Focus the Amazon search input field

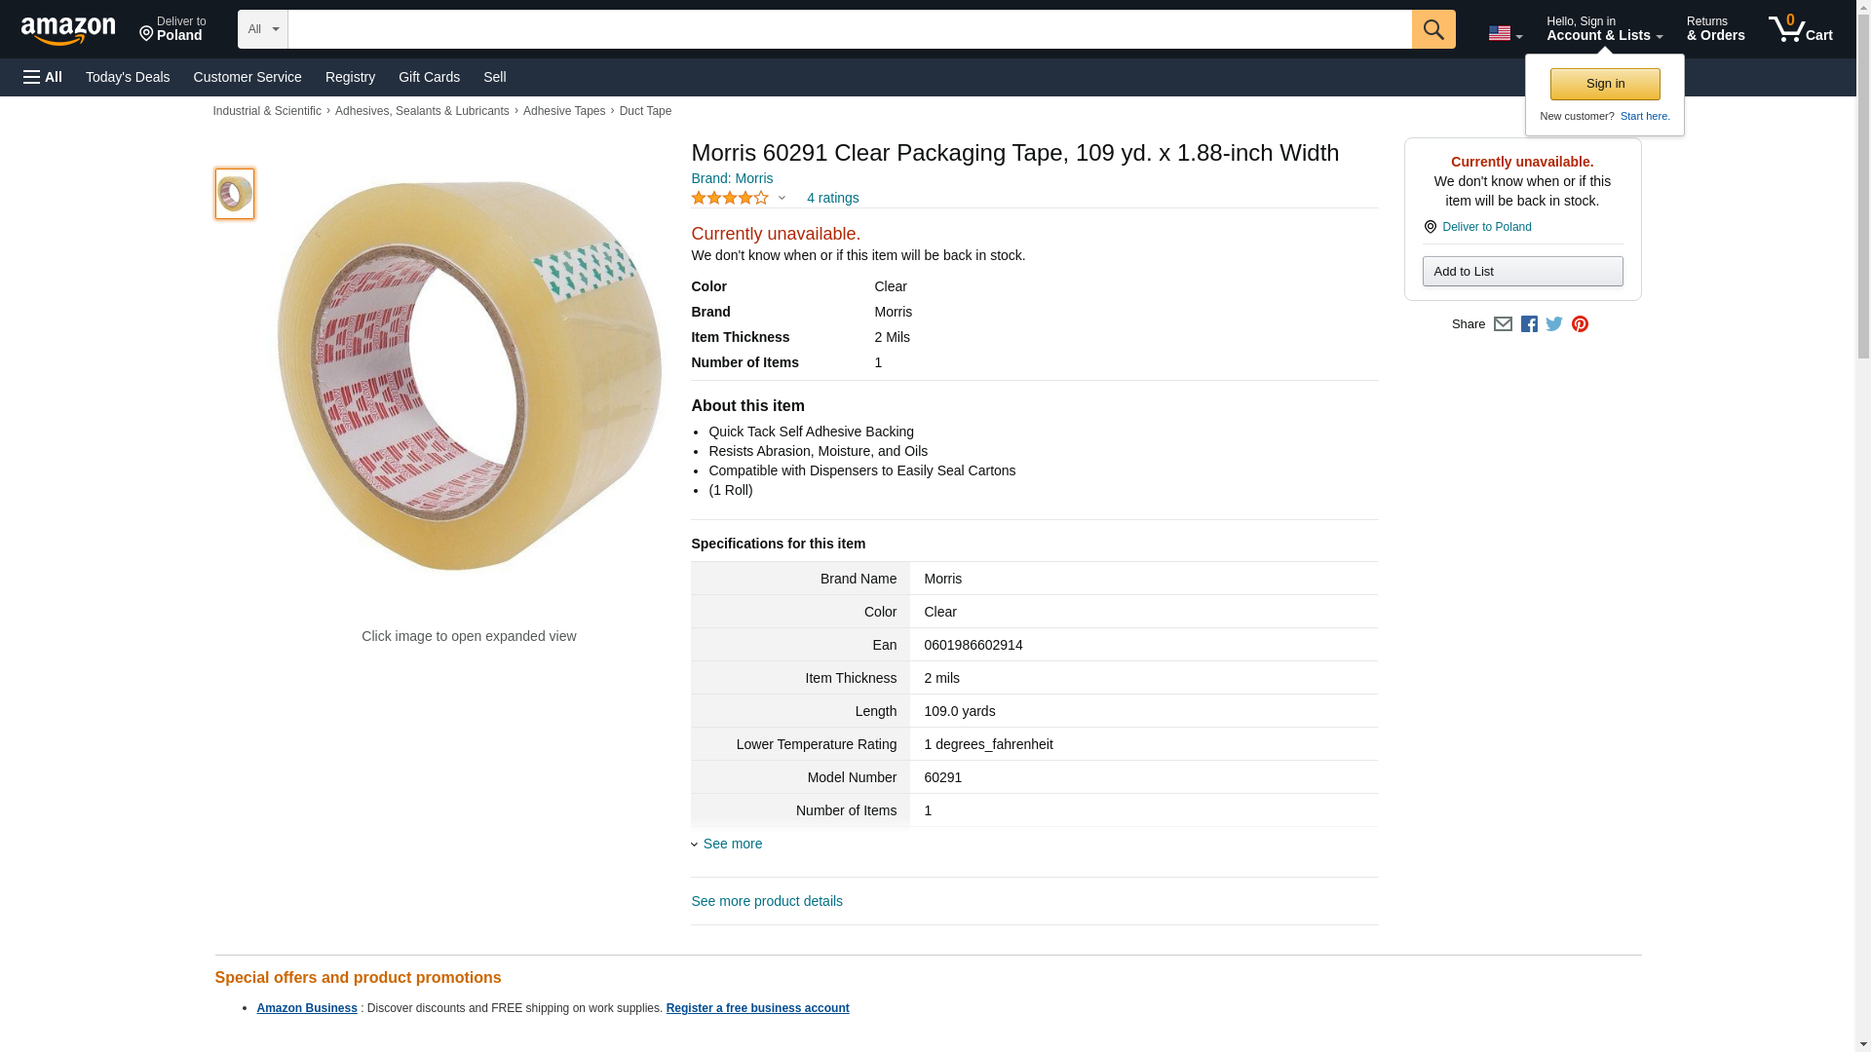pyautogui.click(x=849, y=29)
